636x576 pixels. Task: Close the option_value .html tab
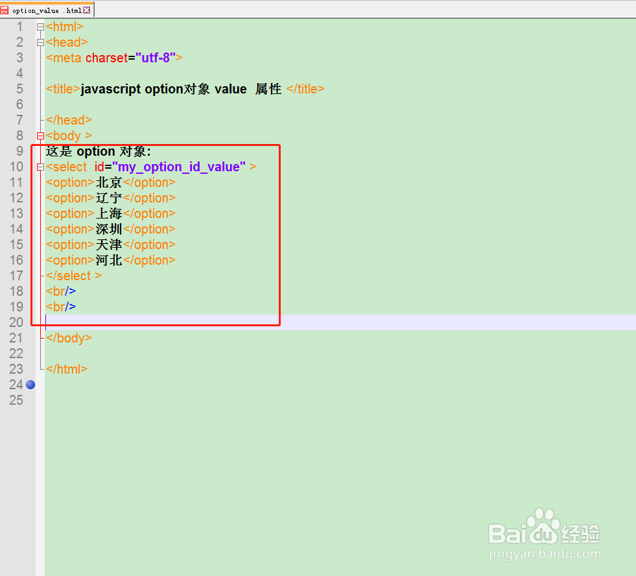click(86, 10)
